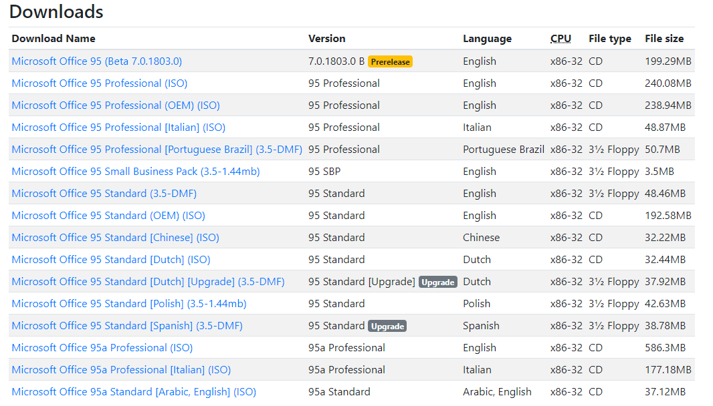Click the Portuguese Brazil language cell
The image size is (713, 406).
[504, 150]
